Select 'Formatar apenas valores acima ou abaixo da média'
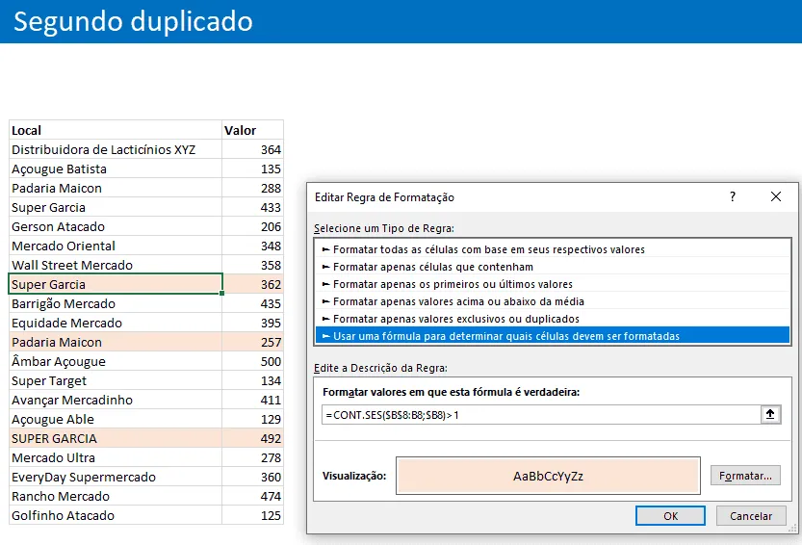This screenshot has height=545, width=802. [x=553, y=301]
